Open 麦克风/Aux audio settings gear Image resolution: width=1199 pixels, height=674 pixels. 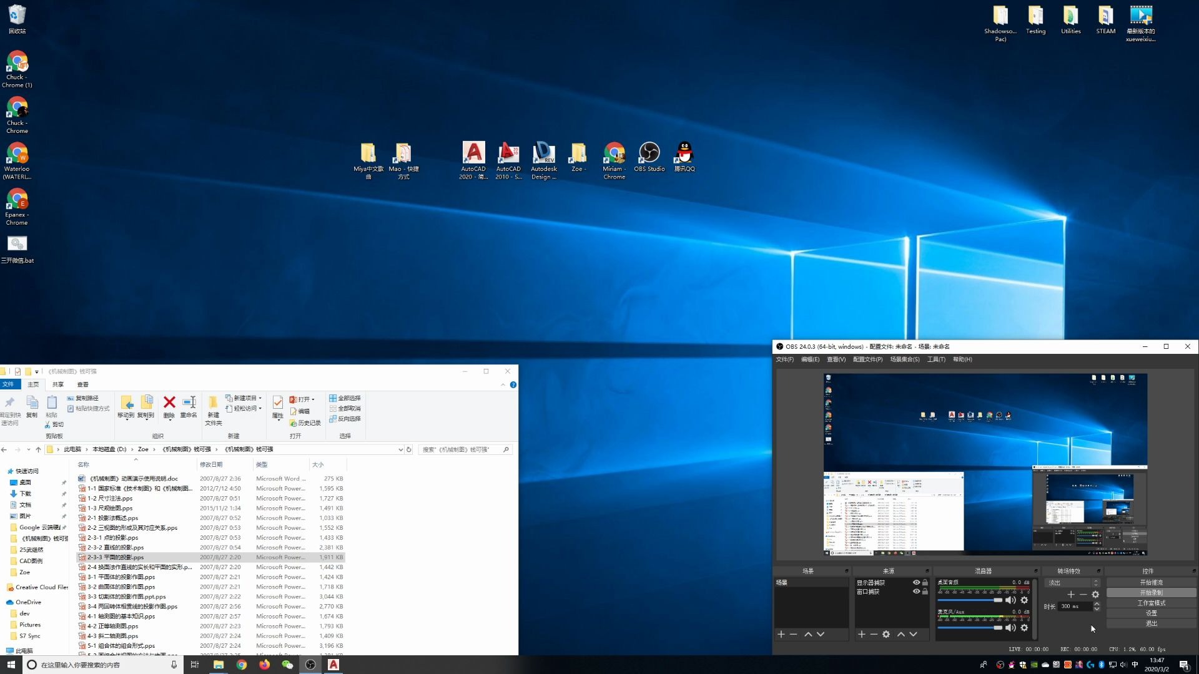(1024, 628)
